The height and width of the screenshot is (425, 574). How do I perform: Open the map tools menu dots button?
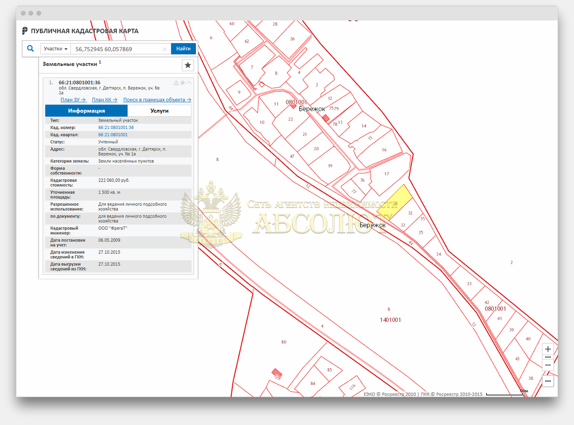(548, 381)
